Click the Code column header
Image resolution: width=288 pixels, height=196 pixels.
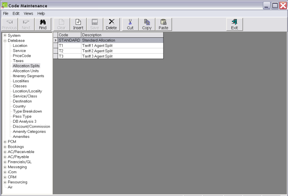click(x=70, y=35)
